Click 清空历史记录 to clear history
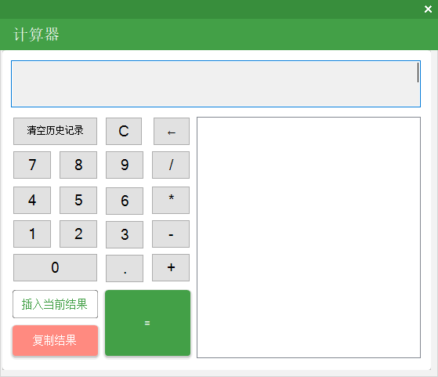The height and width of the screenshot is (377, 438). [x=56, y=131]
